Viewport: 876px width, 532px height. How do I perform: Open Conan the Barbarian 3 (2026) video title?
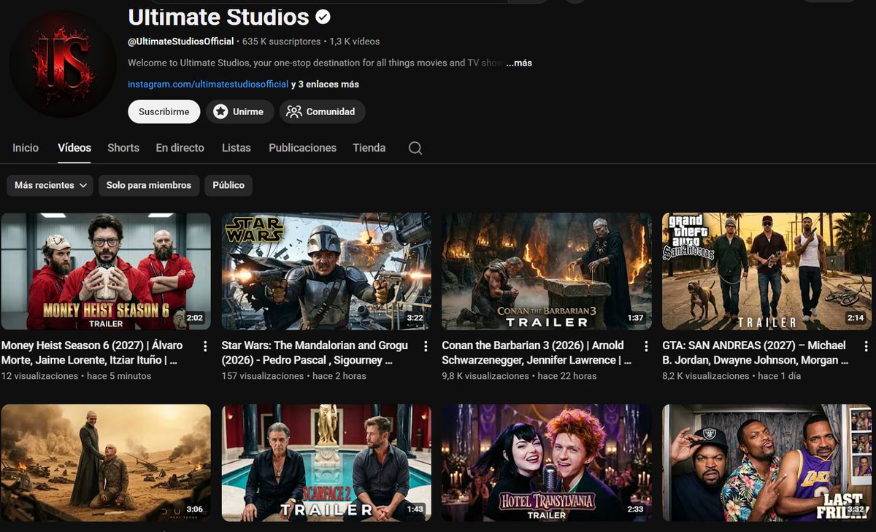pos(537,353)
